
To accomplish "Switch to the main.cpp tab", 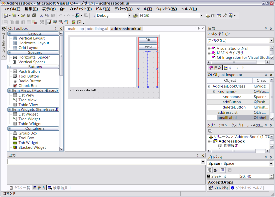I will pyautogui.click(x=76, y=29).
